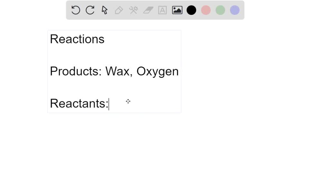Select the cursor selection tool

point(104,10)
